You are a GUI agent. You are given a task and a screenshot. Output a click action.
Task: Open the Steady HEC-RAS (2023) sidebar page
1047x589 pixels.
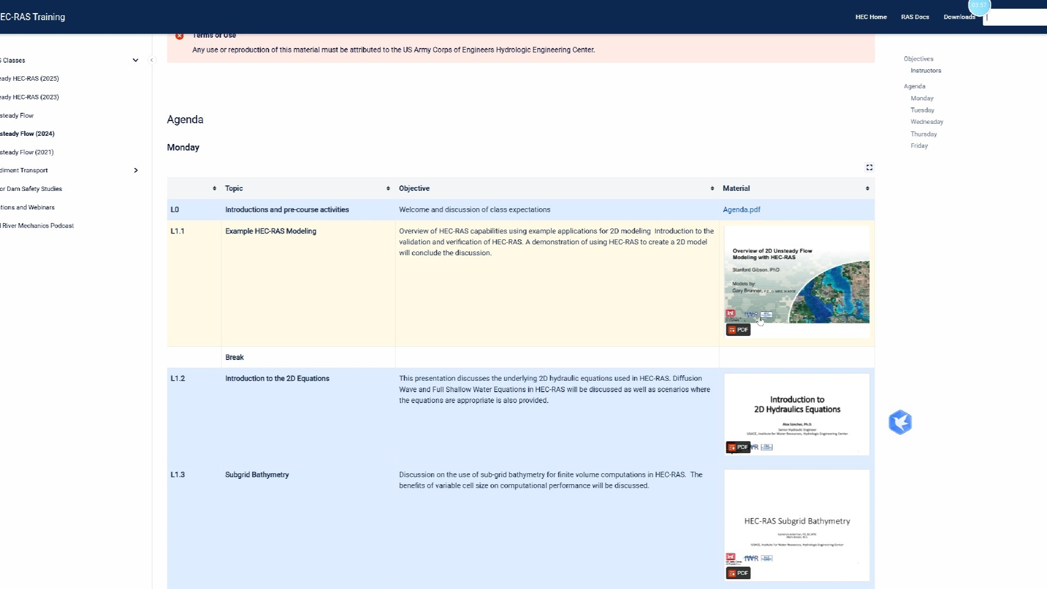click(x=29, y=97)
